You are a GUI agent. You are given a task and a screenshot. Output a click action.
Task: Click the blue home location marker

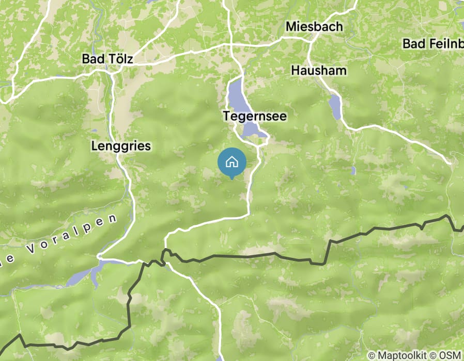tap(231, 162)
